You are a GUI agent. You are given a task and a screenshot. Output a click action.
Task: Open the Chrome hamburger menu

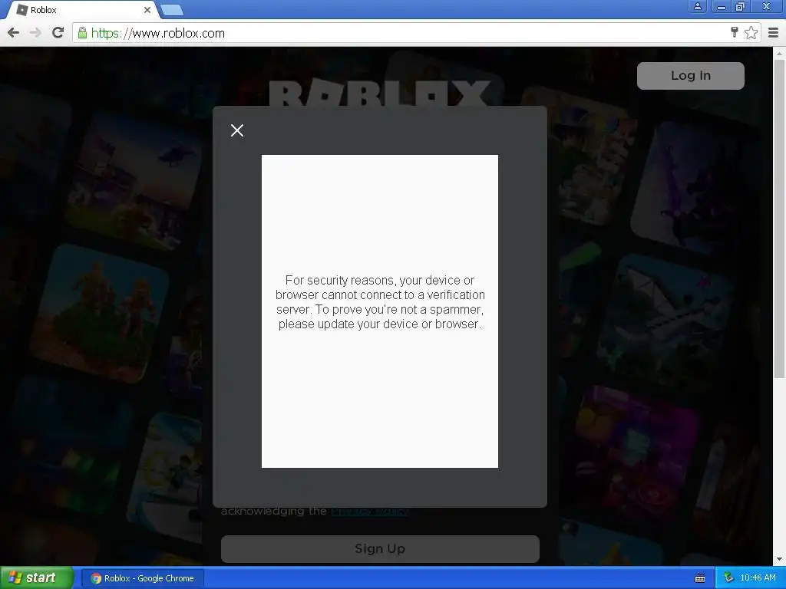point(774,33)
